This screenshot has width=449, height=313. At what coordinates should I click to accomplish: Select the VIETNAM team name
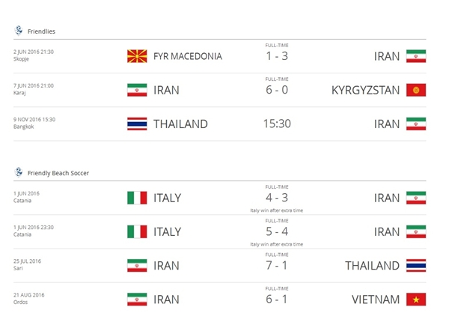[376, 300]
